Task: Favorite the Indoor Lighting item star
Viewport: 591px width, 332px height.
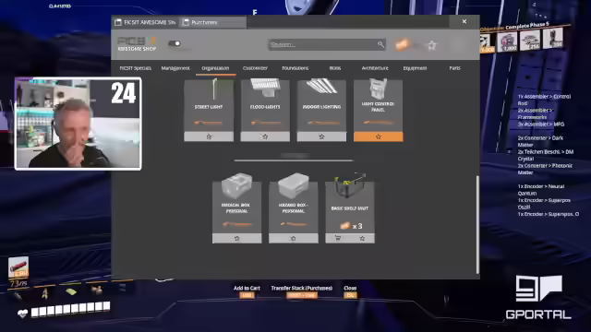Action: pos(321,136)
